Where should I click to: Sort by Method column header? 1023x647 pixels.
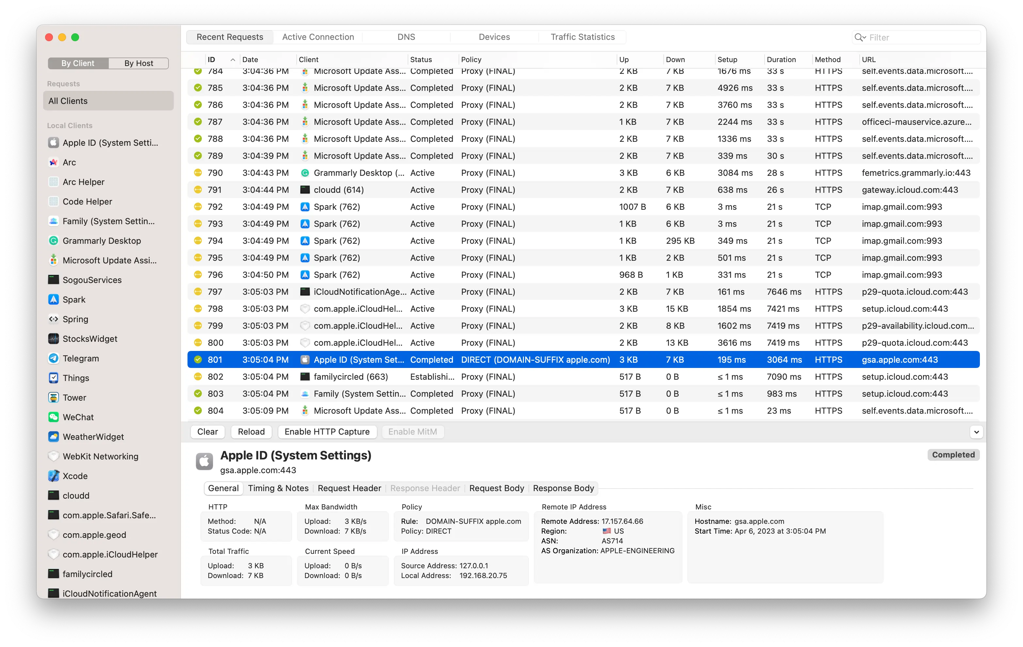coord(835,59)
